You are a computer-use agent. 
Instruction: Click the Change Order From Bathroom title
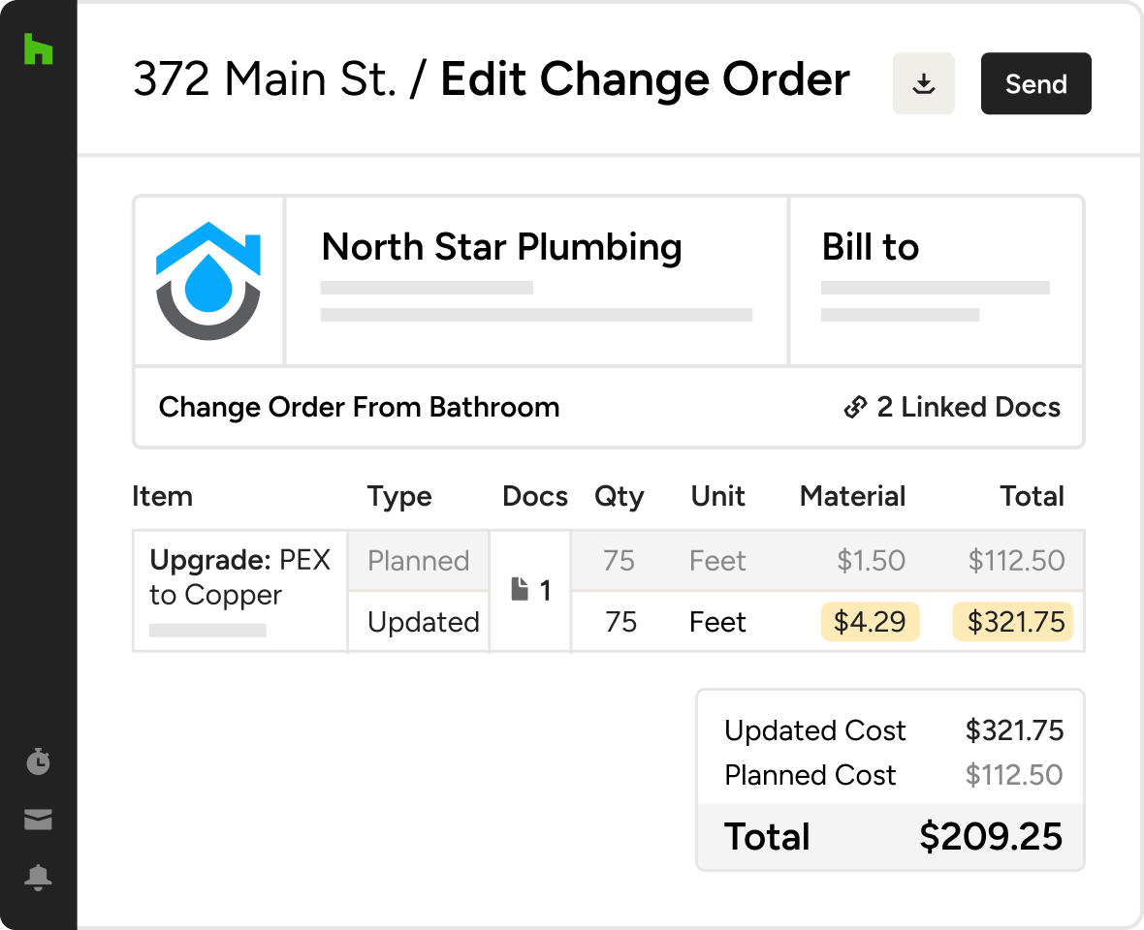click(359, 407)
